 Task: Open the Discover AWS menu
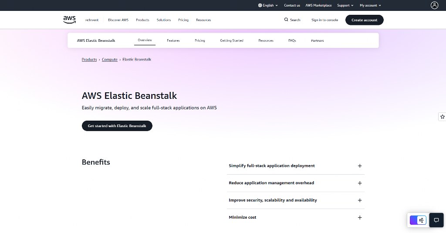[x=118, y=20]
